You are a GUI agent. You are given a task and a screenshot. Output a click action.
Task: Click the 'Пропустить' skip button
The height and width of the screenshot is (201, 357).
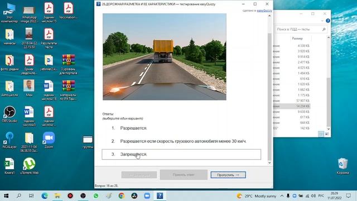pyautogui.click(x=228, y=175)
